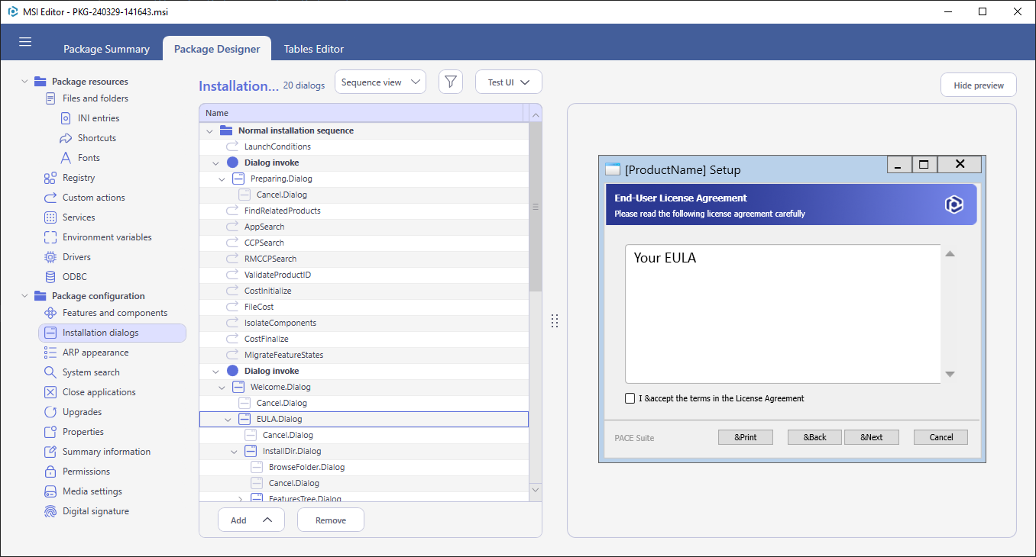Click the Files and folders icon
The width and height of the screenshot is (1036, 557).
tap(50, 98)
